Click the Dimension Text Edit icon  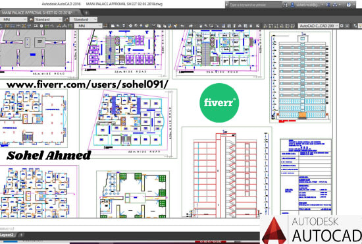point(65,26)
